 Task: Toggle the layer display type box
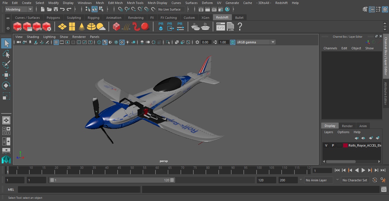tap(339, 145)
